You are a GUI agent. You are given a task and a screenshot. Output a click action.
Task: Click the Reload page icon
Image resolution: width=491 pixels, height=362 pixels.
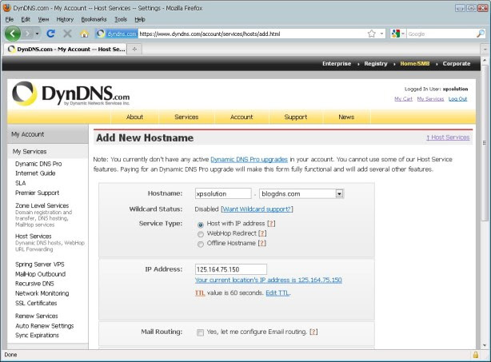point(50,34)
